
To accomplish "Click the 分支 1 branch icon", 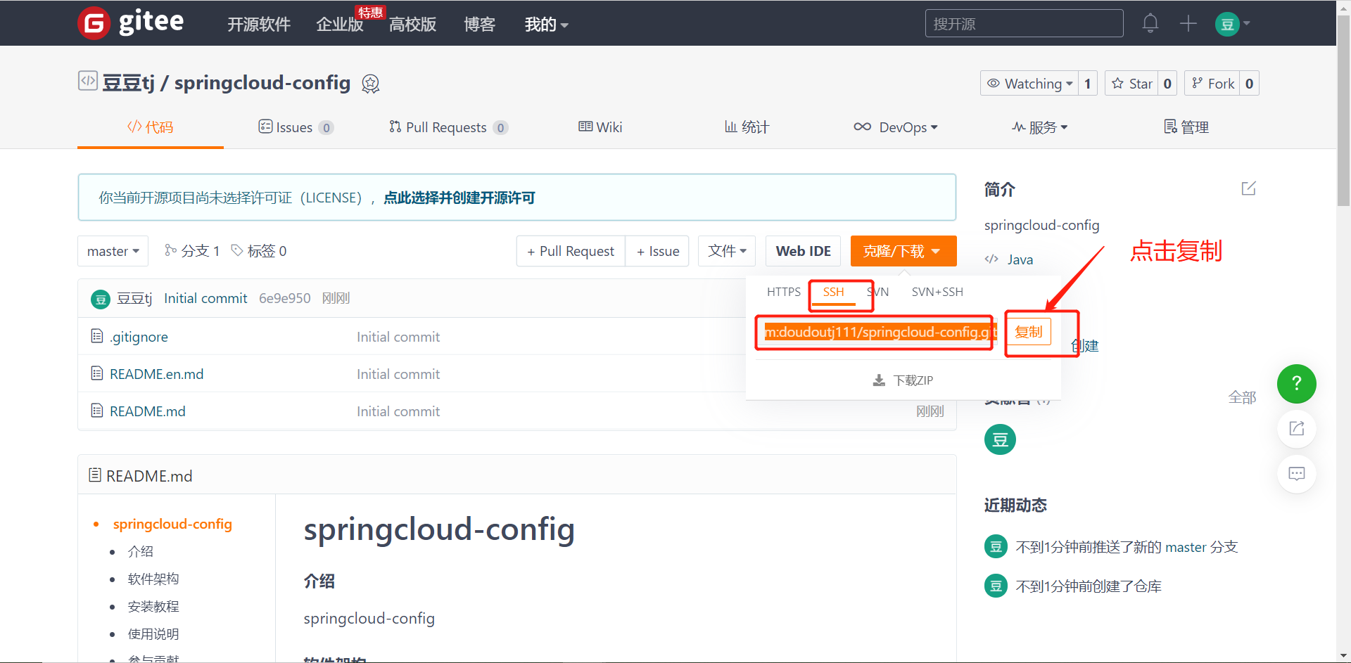I will [x=170, y=250].
